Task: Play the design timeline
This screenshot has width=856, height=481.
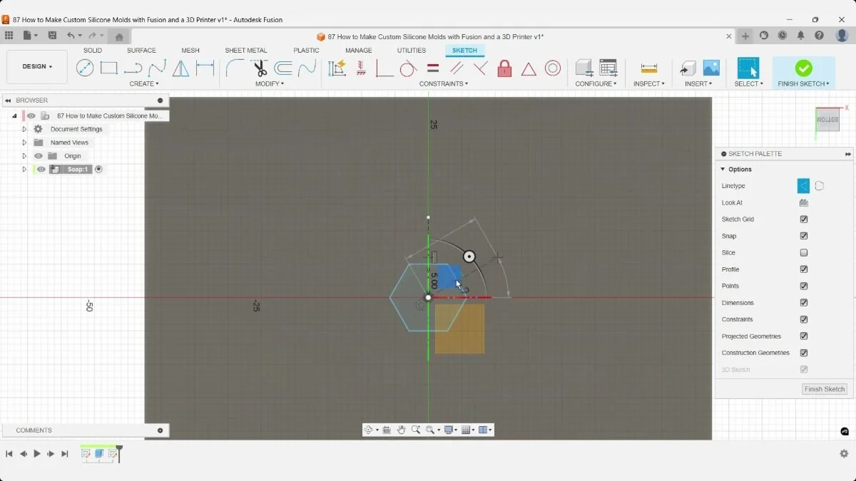Action: pos(37,454)
